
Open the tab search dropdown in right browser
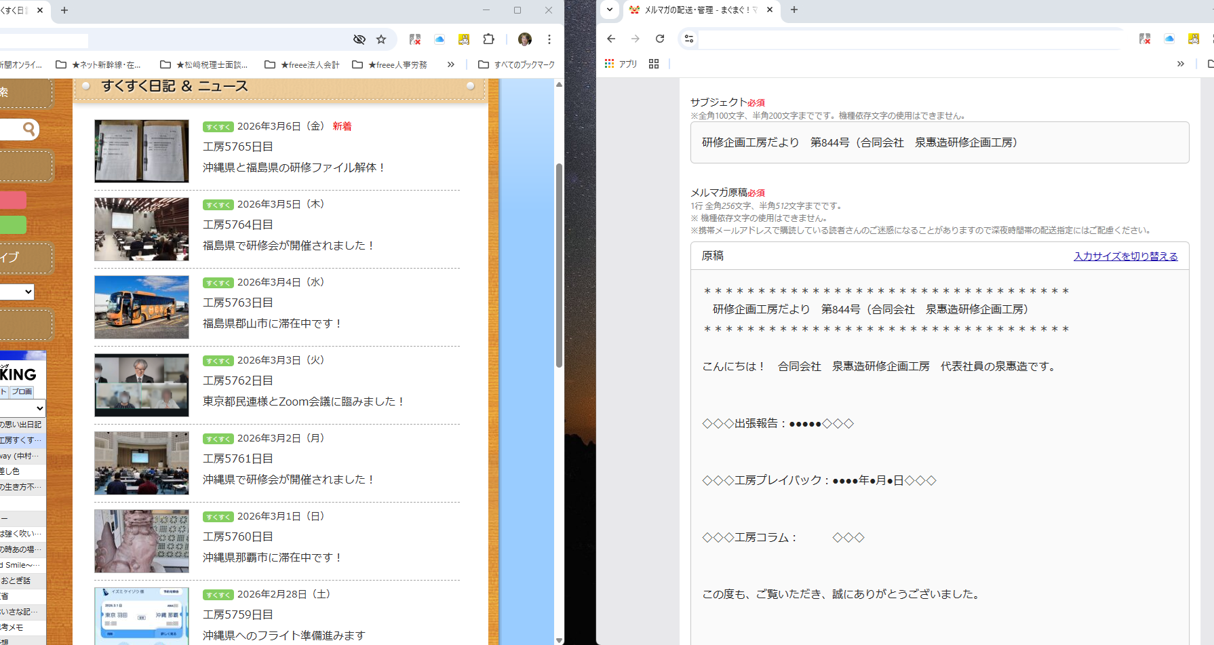pos(610,9)
